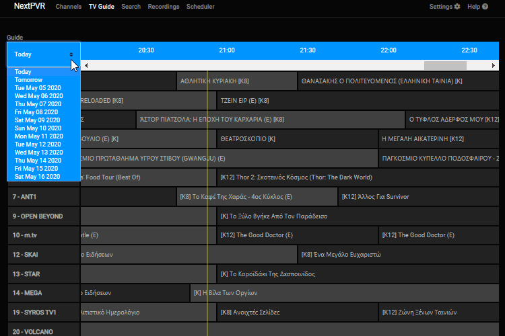Choose Sat May 16 2020
The height and width of the screenshot is (336, 505).
click(44, 177)
